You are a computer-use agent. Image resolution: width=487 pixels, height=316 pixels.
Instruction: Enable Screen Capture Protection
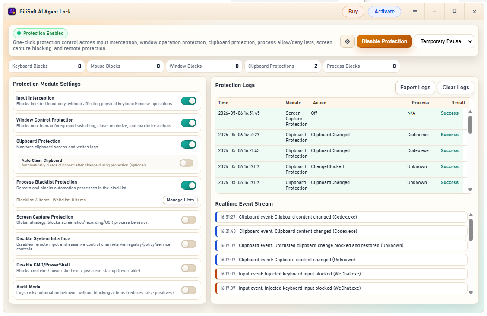click(189, 220)
